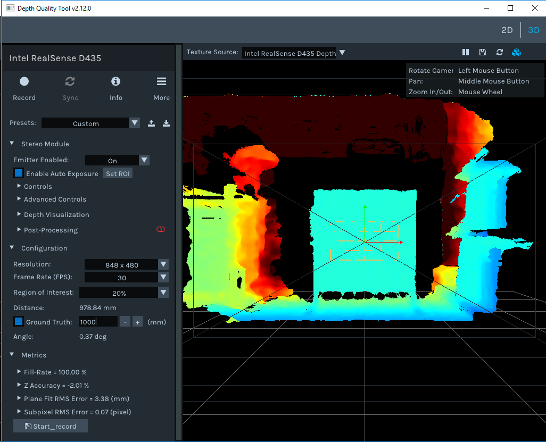Image resolution: width=546 pixels, height=442 pixels.
Task: Load a preset with the upload icon
Action: click(152, 123)
